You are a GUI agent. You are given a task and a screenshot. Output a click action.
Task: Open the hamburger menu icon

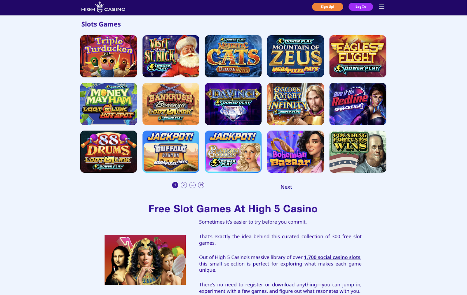coord(381,7)
